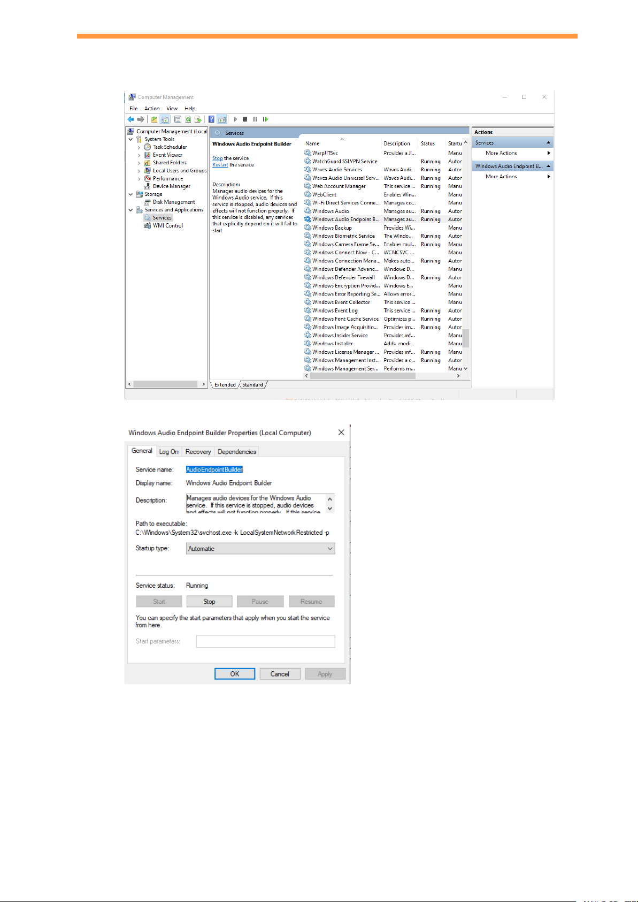Click the Up One Level folder icon
This screenshot has width=638, height=902.
(x=154, y=119)
